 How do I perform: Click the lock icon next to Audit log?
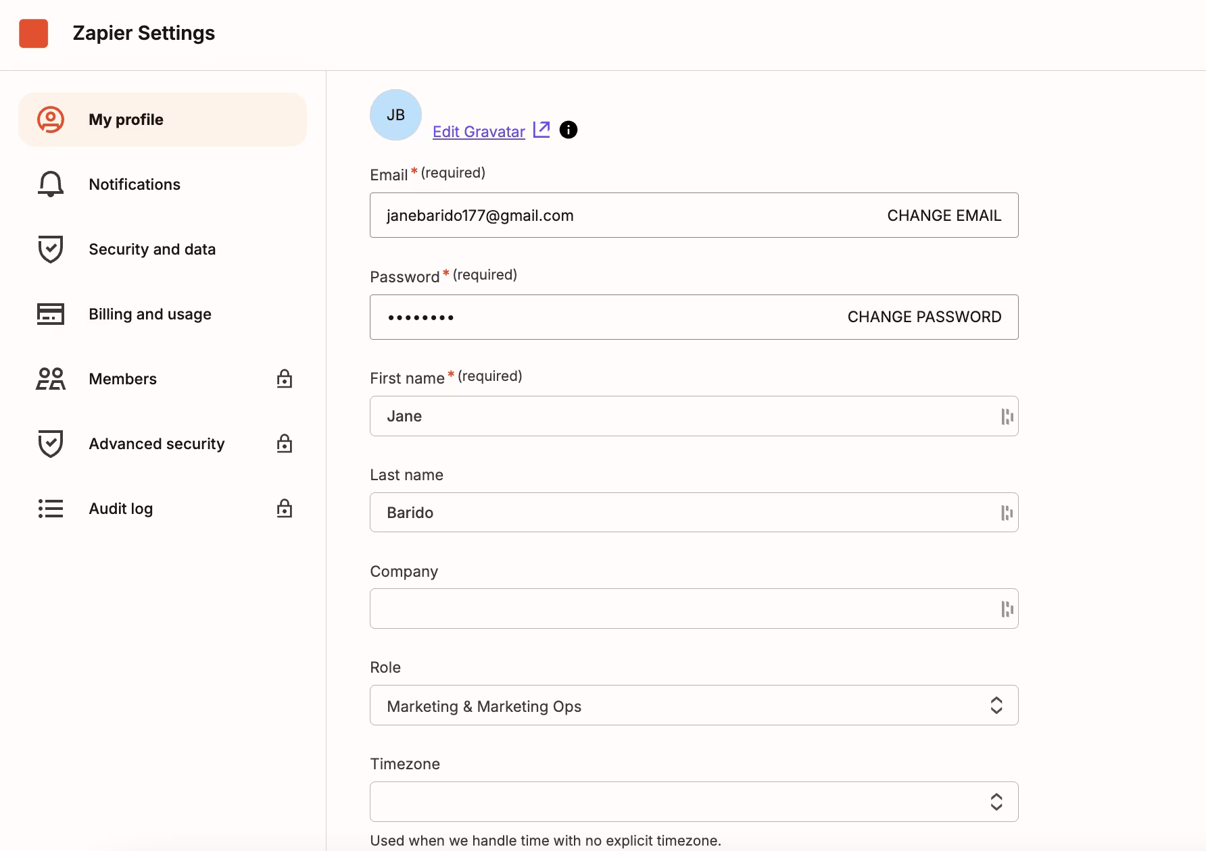285,509
